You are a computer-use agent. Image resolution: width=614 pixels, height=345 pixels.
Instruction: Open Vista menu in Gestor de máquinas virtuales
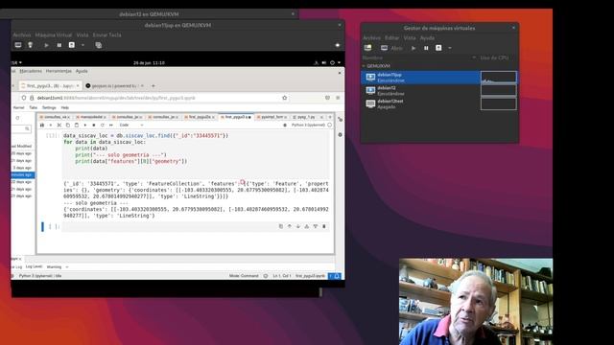tap(410, 38)
